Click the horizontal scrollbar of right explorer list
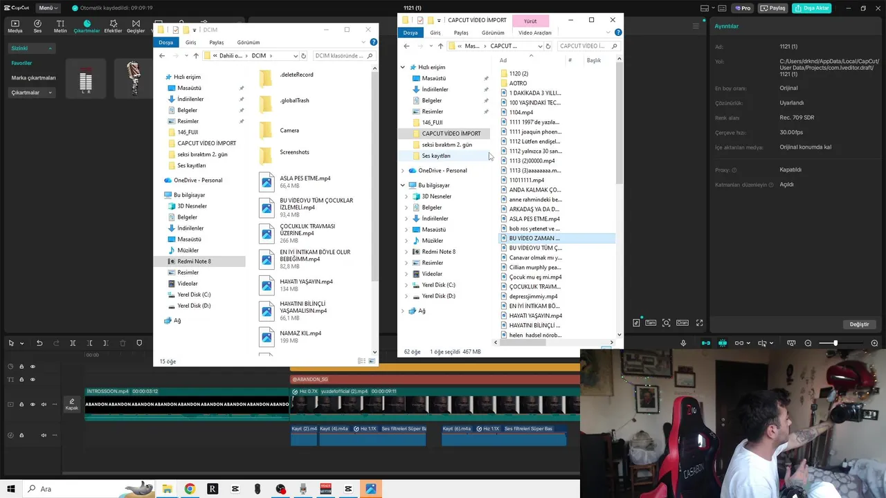This screenshot has width=886, height=498. click(x=523, y=342)
